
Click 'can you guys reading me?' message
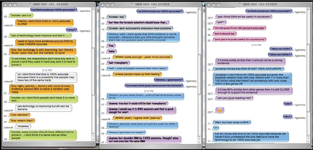[x=234, y=98]
